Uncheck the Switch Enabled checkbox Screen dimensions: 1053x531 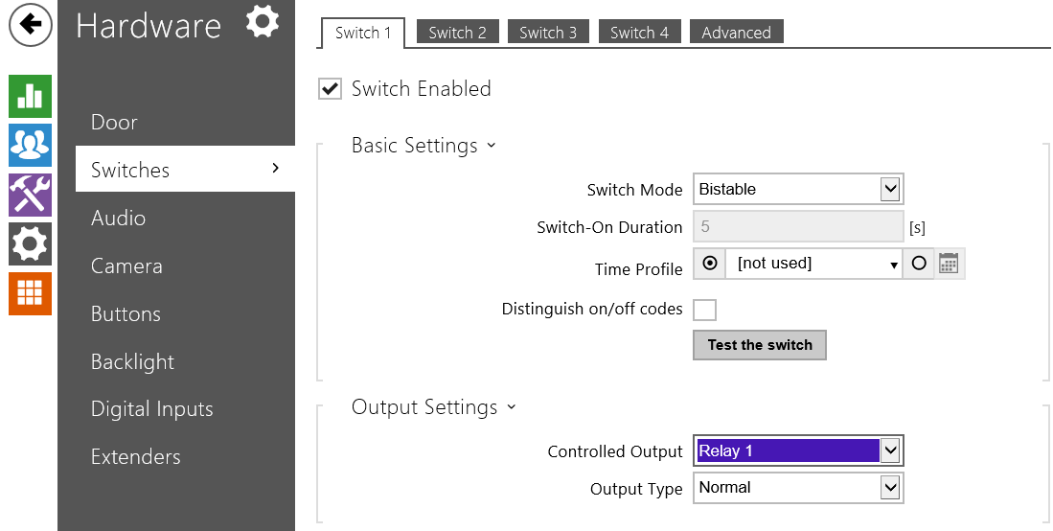click(x=330, y=89)
